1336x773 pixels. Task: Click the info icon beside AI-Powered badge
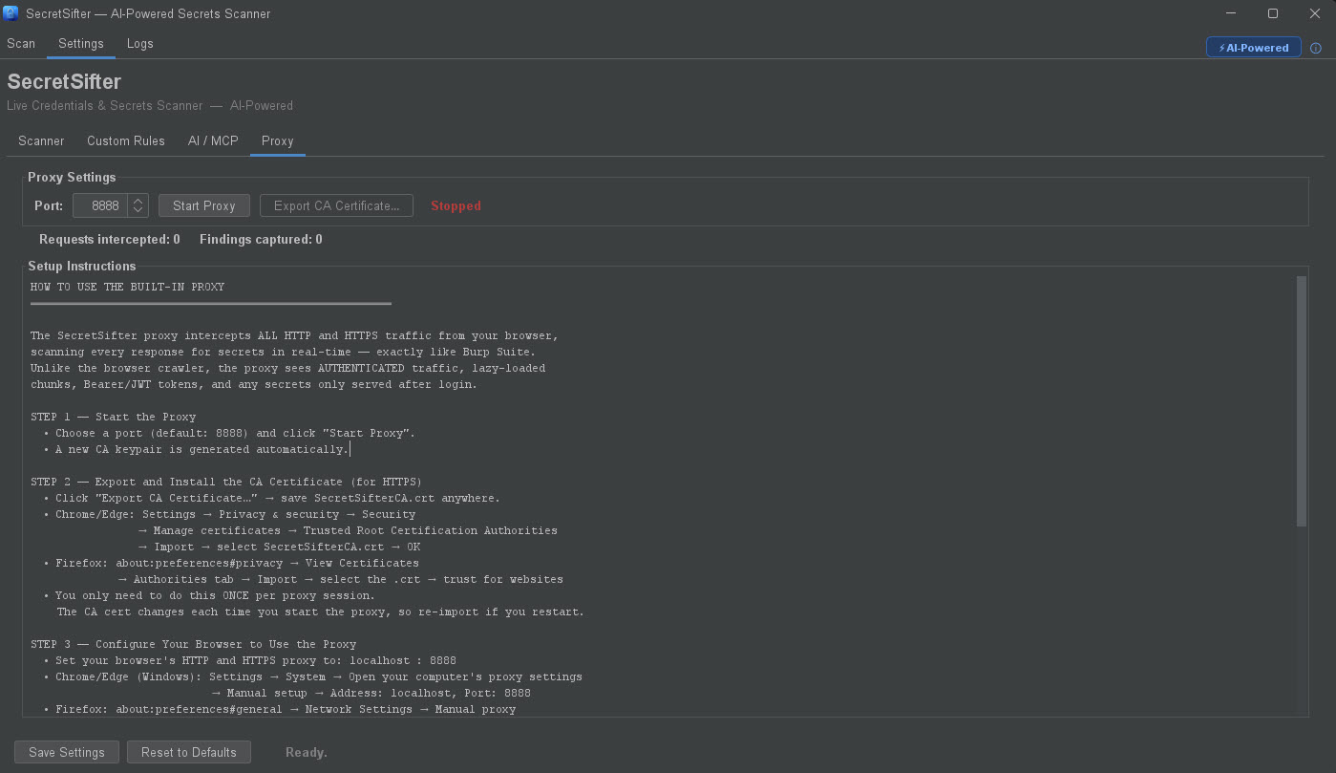[x=1315, y=48]
